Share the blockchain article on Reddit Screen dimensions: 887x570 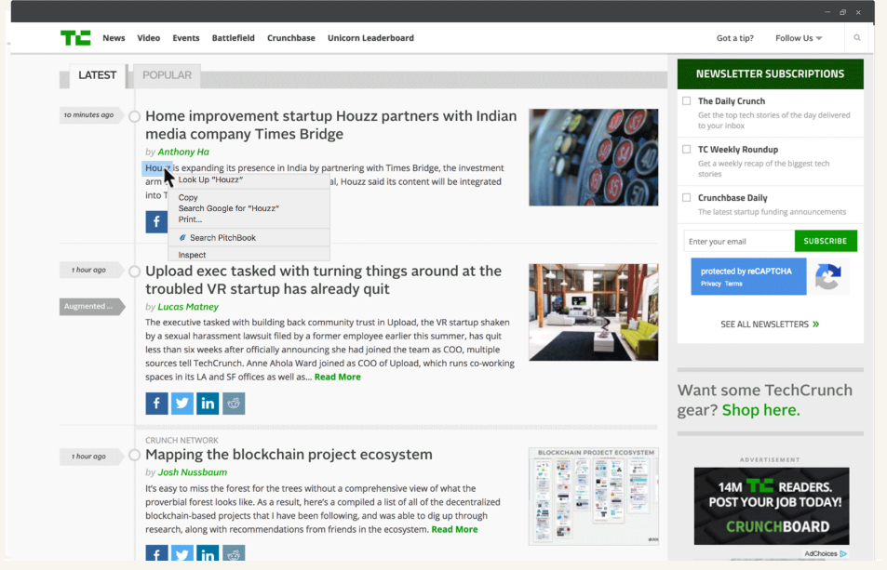(234, 553)
